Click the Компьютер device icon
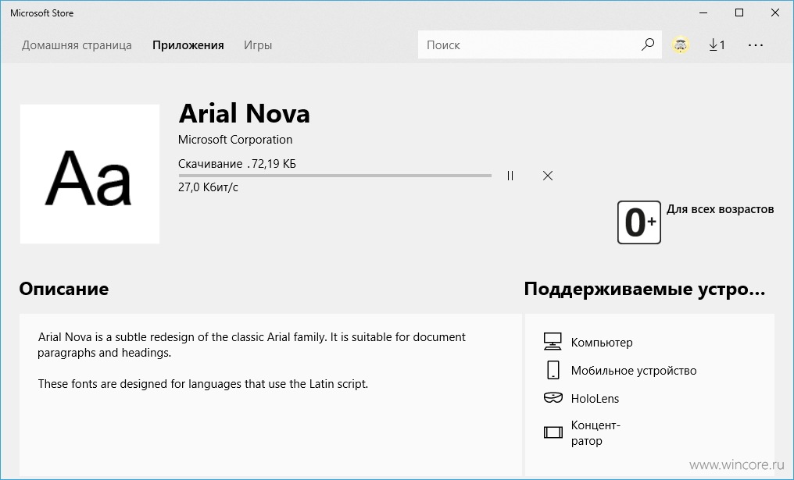Viewport: 794px width, 480px height. pyautogui.click(x=553, y=341)
